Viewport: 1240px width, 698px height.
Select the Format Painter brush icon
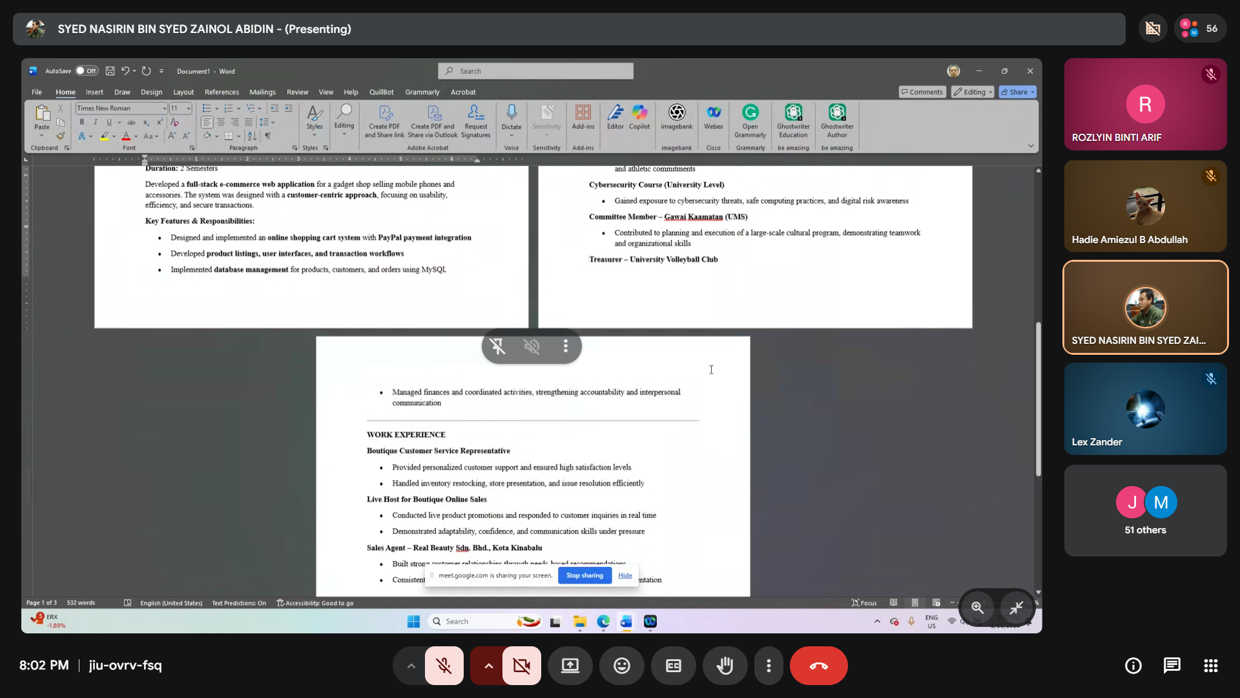tap(60, 136)
